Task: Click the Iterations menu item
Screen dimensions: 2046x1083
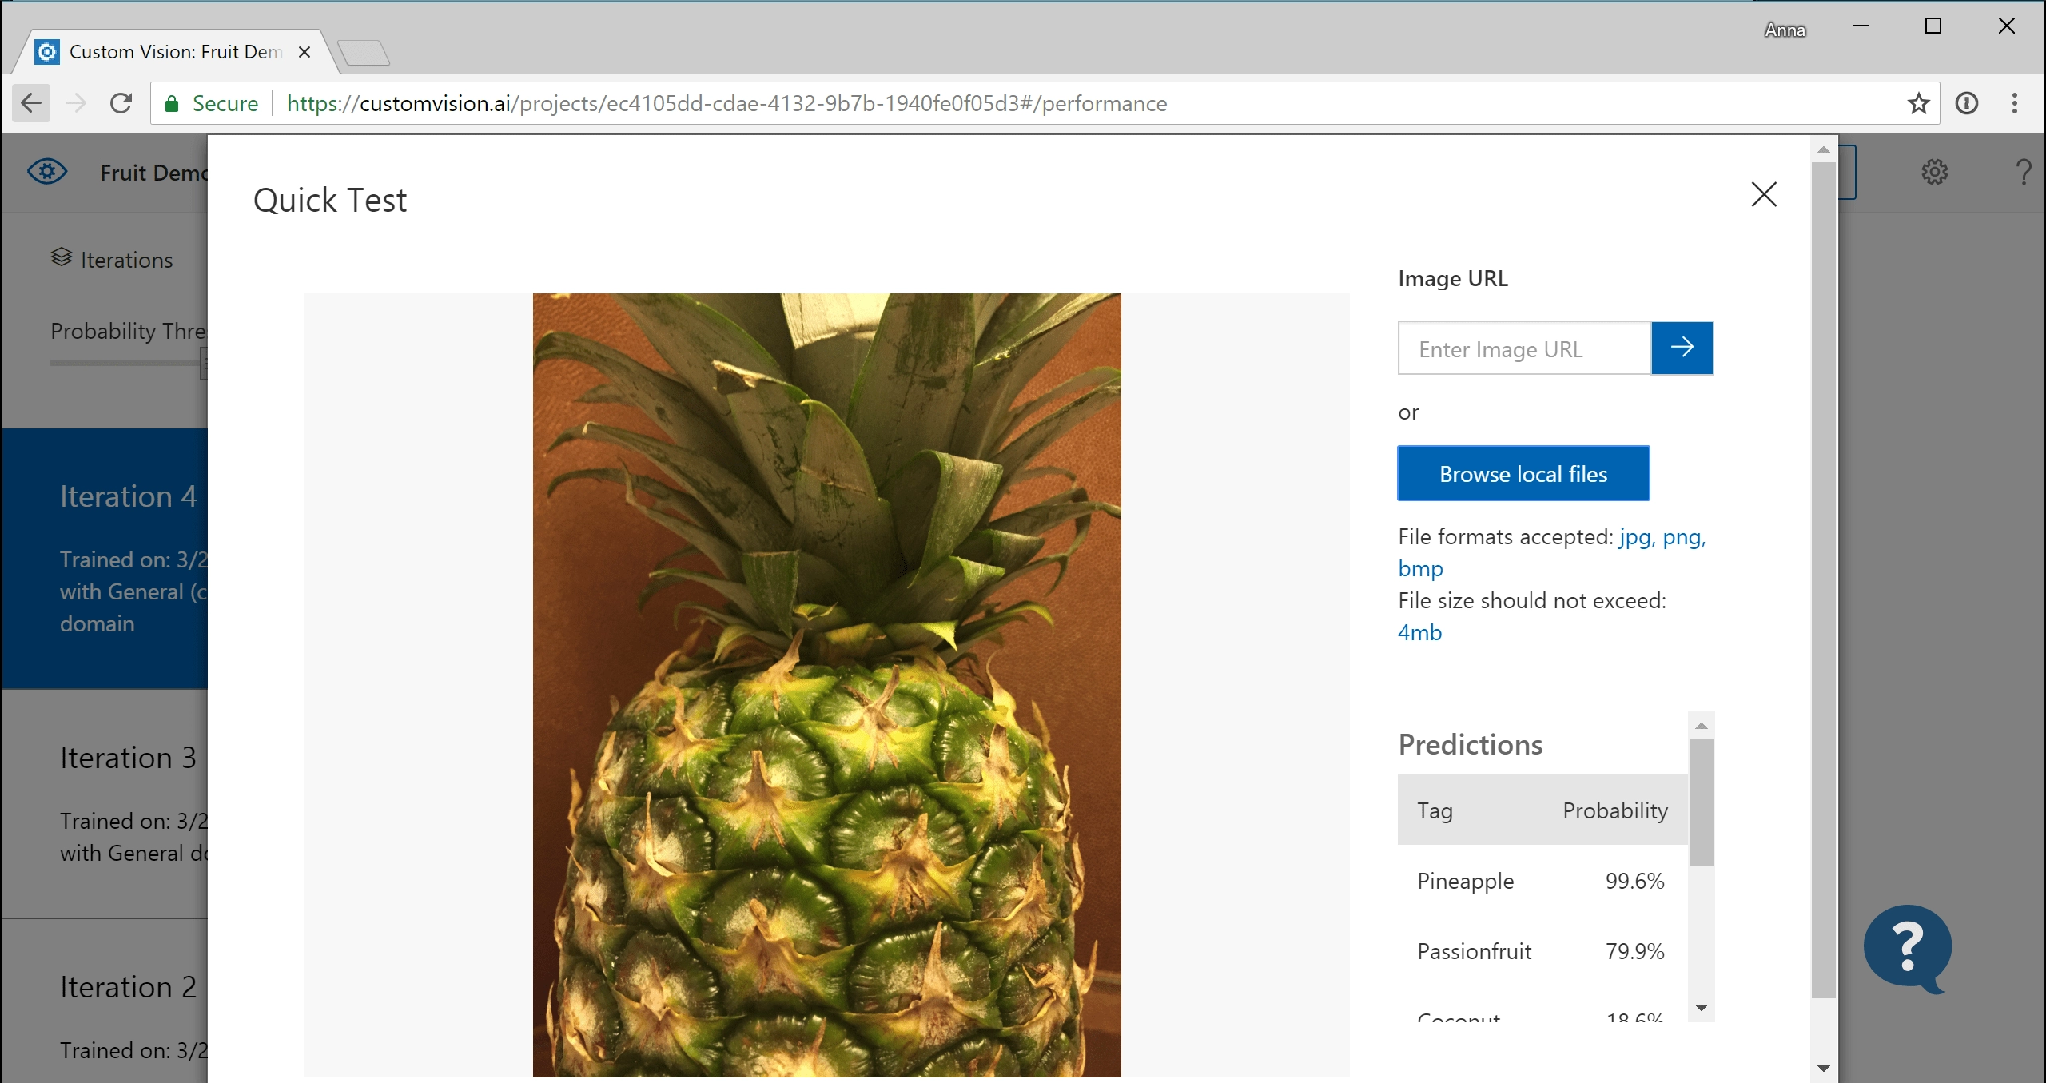Action: (113, 260)
